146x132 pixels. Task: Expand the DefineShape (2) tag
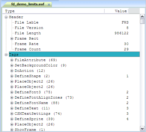tap(12, 76)
